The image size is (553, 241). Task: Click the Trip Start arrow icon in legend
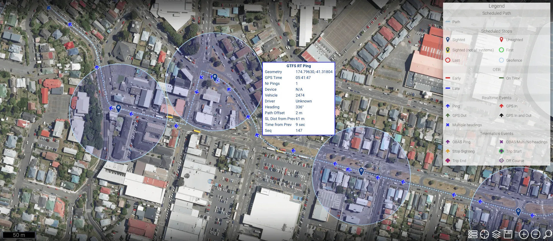(502, 151)
